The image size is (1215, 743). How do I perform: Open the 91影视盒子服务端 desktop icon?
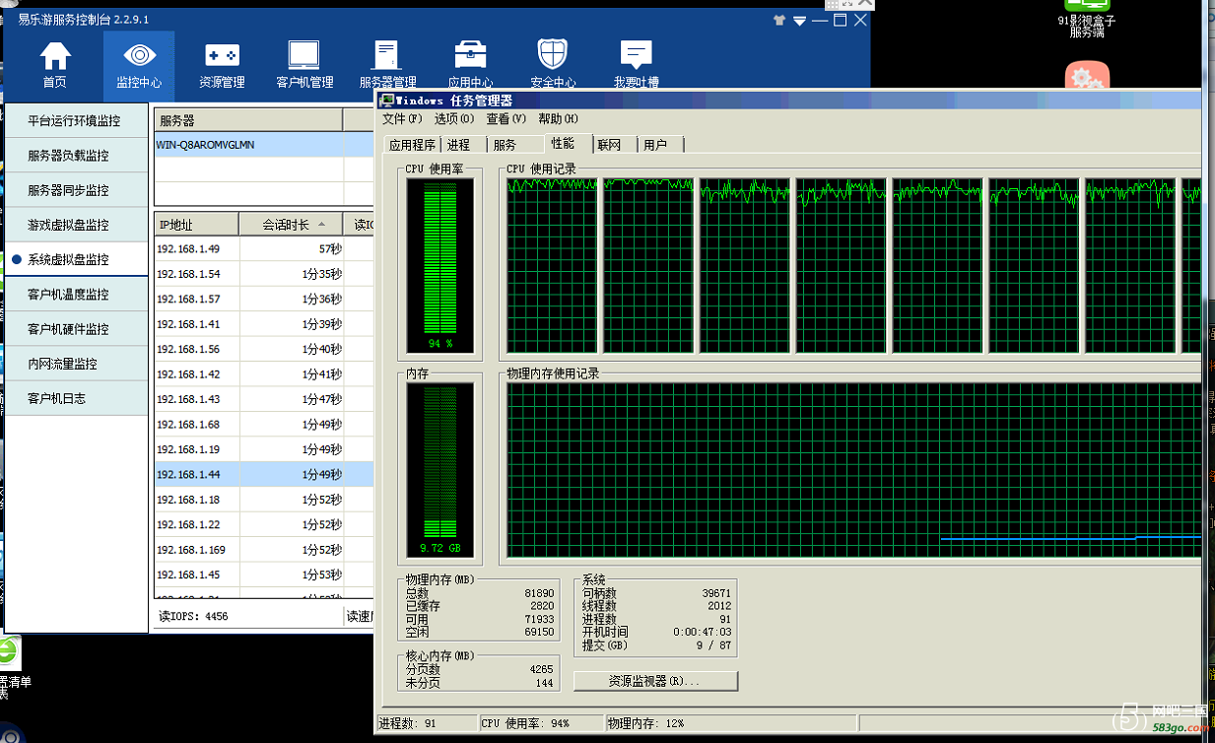point(1087,19)
